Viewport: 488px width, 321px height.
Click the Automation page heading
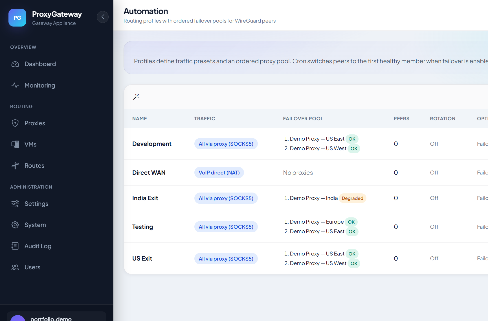click(146, 11)
